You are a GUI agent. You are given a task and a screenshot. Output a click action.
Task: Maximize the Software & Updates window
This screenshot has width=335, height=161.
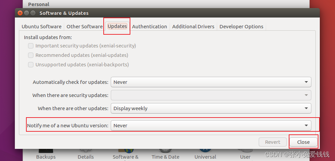point(33,13)
